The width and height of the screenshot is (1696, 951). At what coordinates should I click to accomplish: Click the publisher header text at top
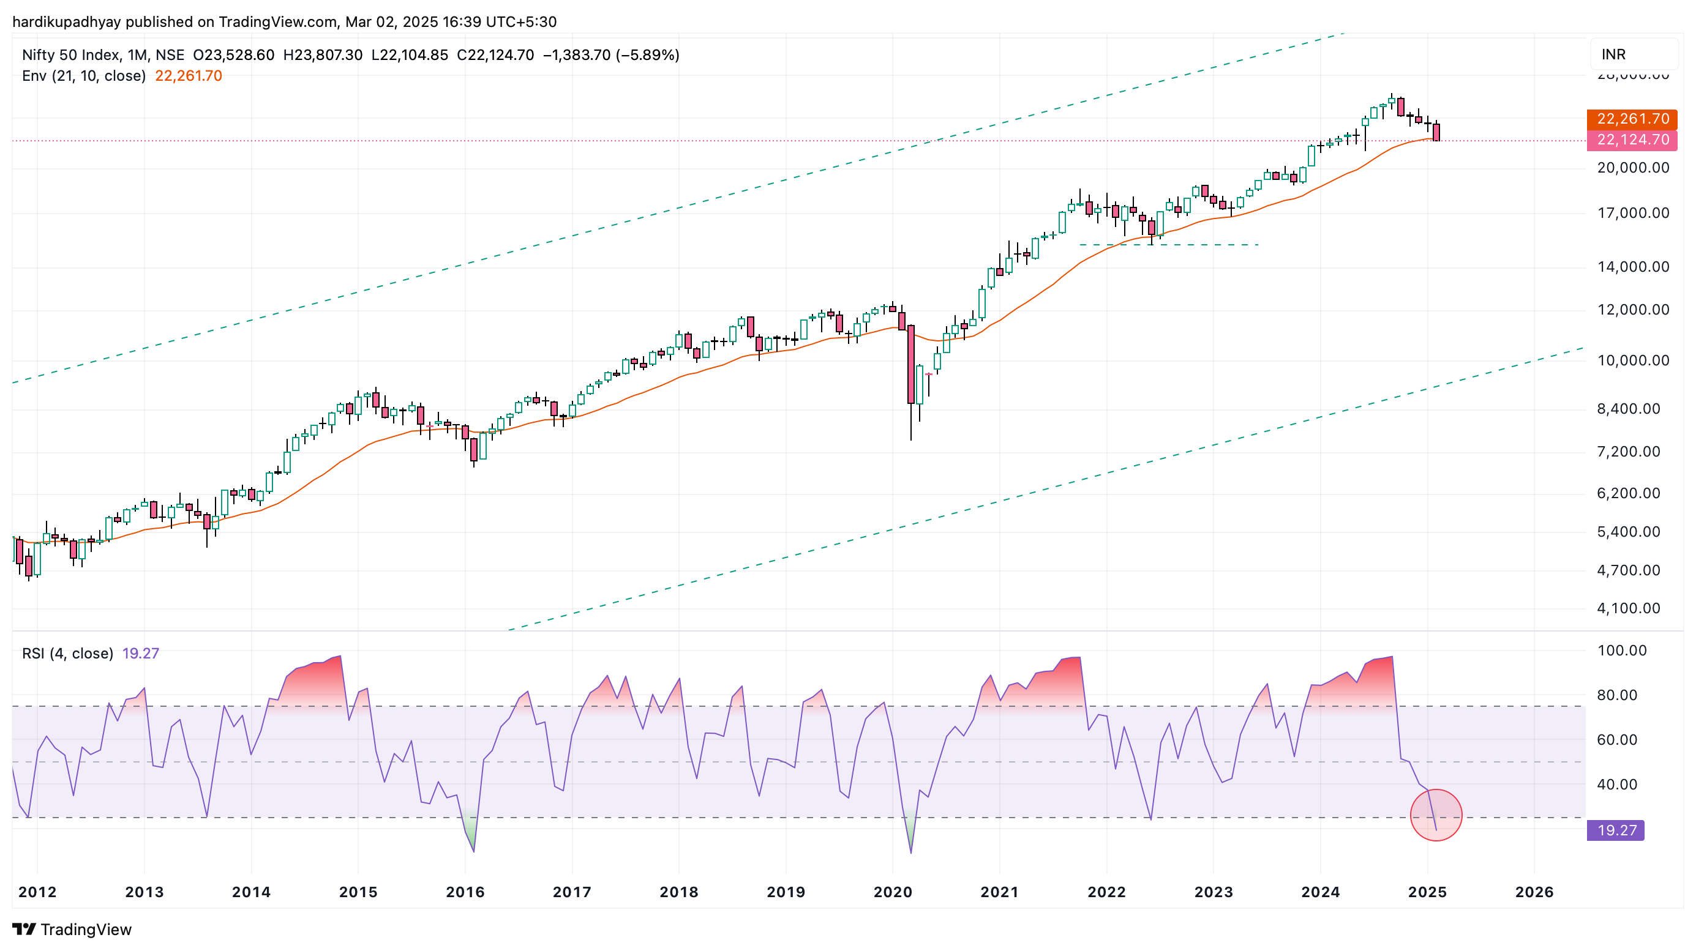(285, 21)
